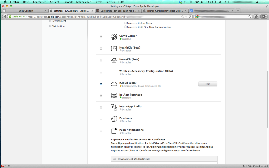
Task: Click the HomeKit house icon
Action: tap(114, 60)
